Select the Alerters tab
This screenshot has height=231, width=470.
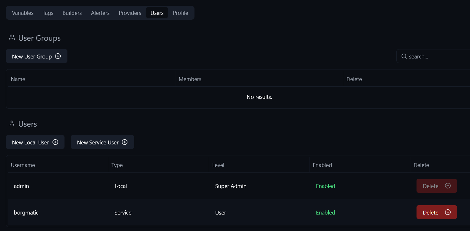[100, 13]
